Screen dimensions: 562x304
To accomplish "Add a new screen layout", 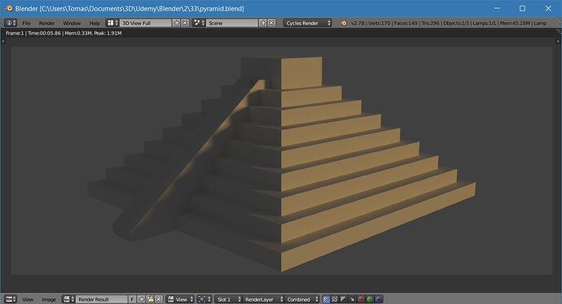I will pos(177,23).
